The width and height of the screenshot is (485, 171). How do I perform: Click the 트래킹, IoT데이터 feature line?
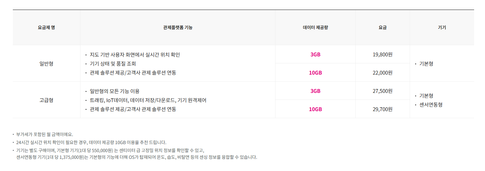coord(148,100)
